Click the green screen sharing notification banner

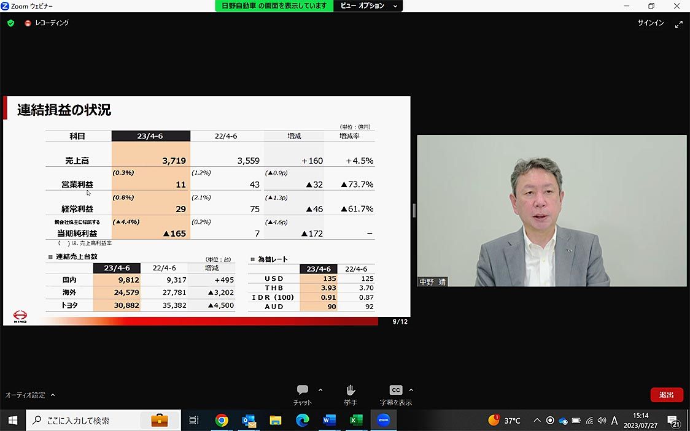pos(274,6)
